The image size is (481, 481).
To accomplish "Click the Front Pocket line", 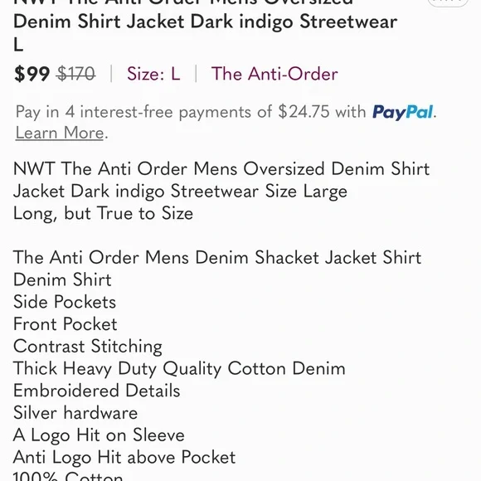I will [65, 324].
